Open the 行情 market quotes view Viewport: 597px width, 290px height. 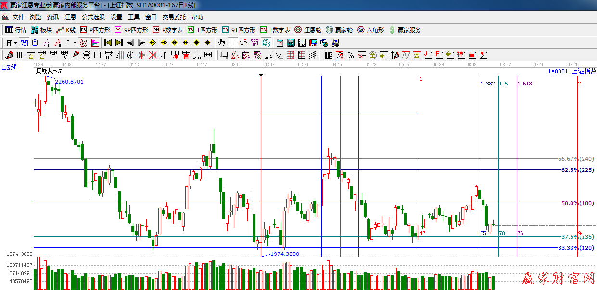15,30
